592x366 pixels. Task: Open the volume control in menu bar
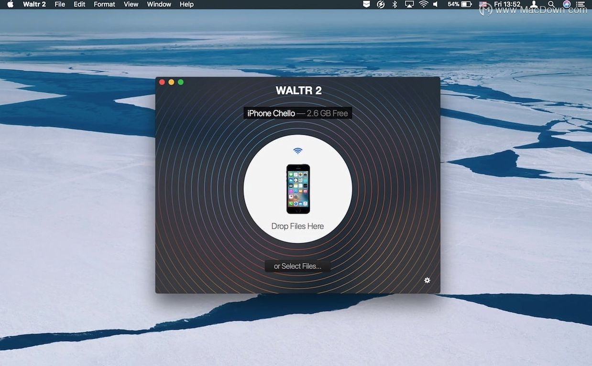point(436,4)
